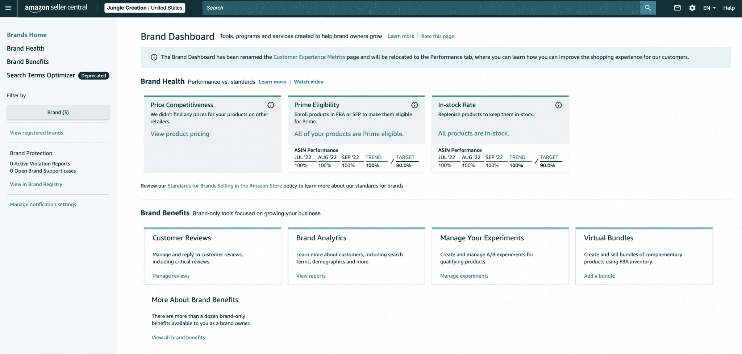Click Manage reviews in Customer Reviews card
The image size is (742, 354).
click(170, 276)
